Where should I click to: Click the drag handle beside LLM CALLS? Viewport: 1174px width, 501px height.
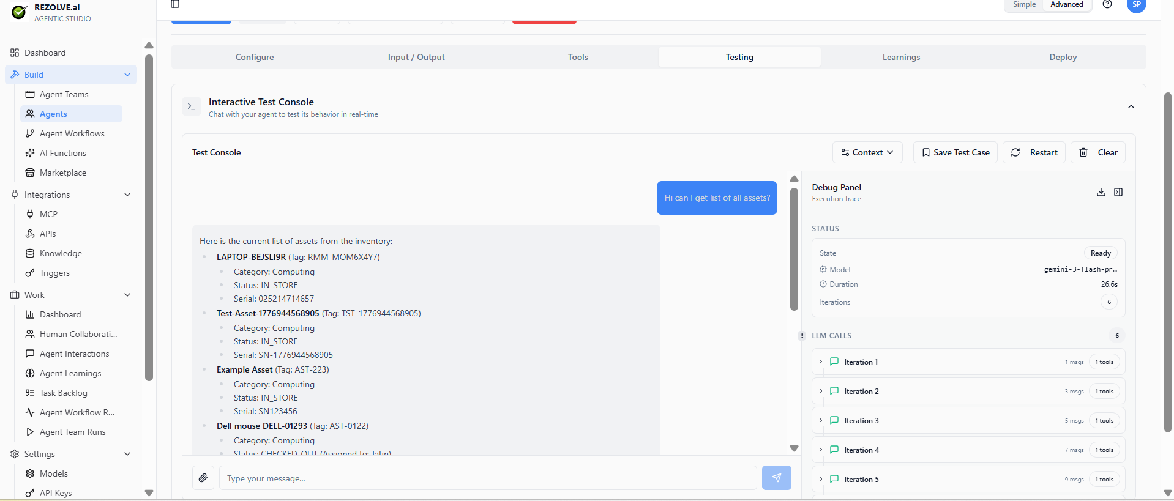pos(801,335)
